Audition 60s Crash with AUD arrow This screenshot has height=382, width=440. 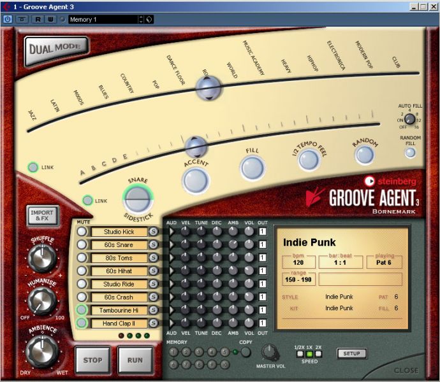[171, 297]
